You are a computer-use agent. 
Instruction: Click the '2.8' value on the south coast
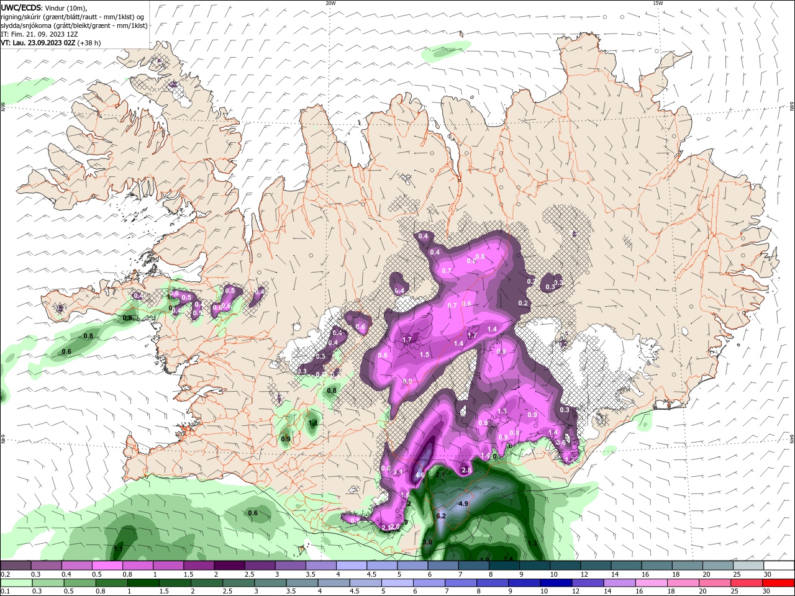tap(467, 471)
